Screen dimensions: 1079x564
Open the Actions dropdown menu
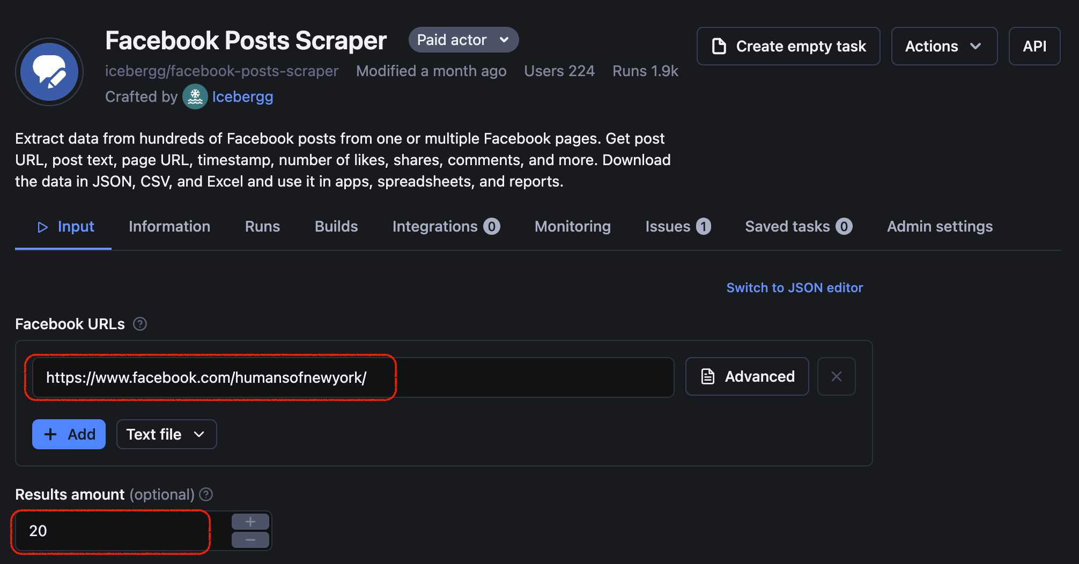click(944, 46)
